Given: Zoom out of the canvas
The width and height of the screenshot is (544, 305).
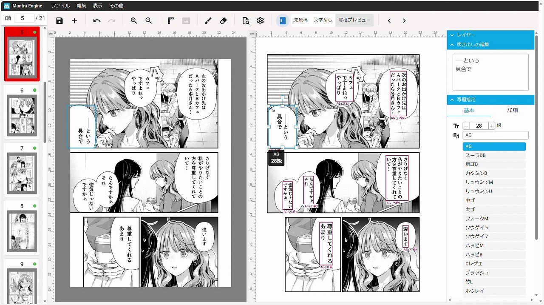Looking at the screenshot, I should pos(148,20).
